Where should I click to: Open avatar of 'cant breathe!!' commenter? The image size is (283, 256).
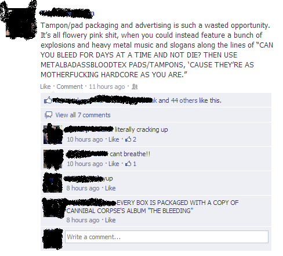click(x=53, y=159)
